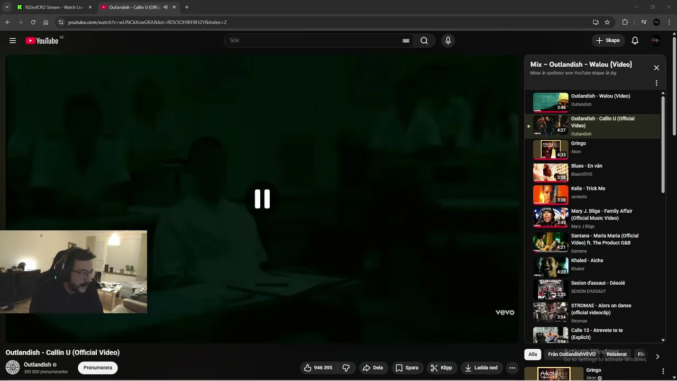Click the Sök search input field
The width and height of the screenshot is (677, 381).
315,41
